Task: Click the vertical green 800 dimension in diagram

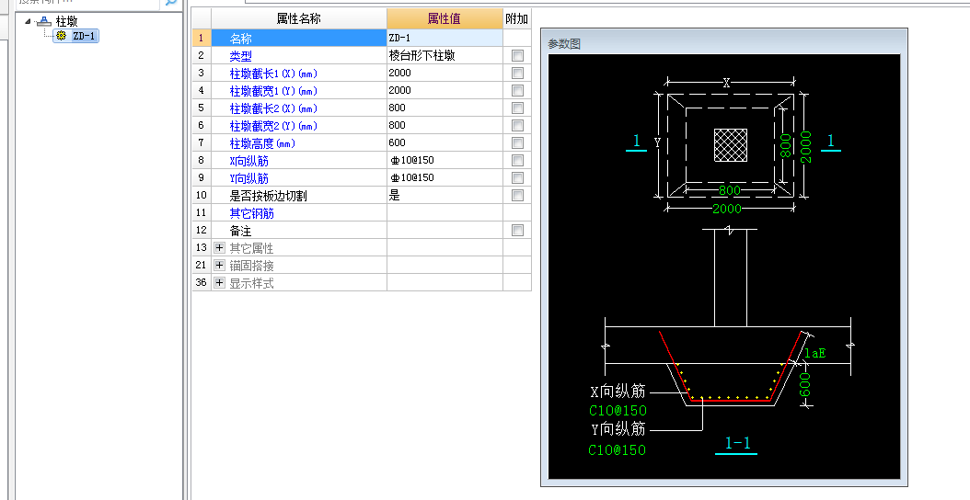Action: pyautogui.click(x=786, y=146)
